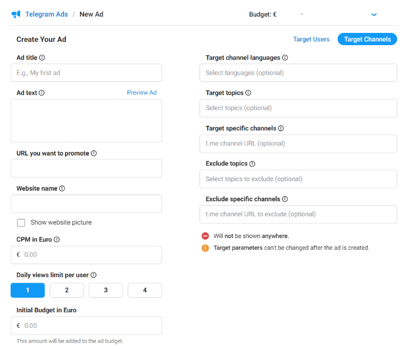Enable the Show website picture checkbox
404x349 pixels.
pyautogui.click(x=21, y=222)
